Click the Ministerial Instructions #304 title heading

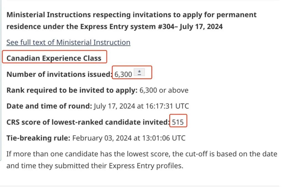pyautogui.click(x=131, y=20)
